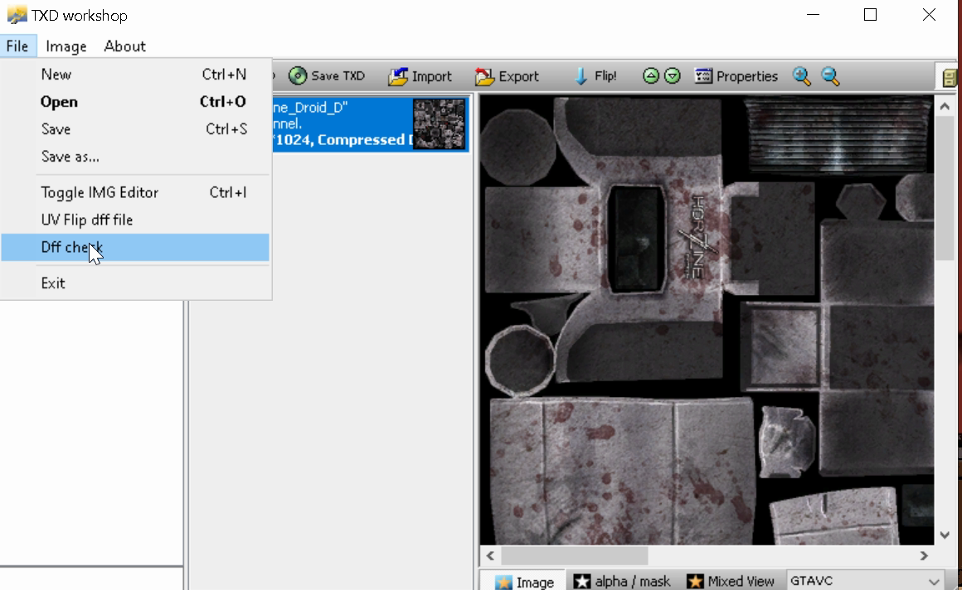Click the vertical scrollbar down arrow
The width and height of the screenshot is (962, 590).
[945, 534]
